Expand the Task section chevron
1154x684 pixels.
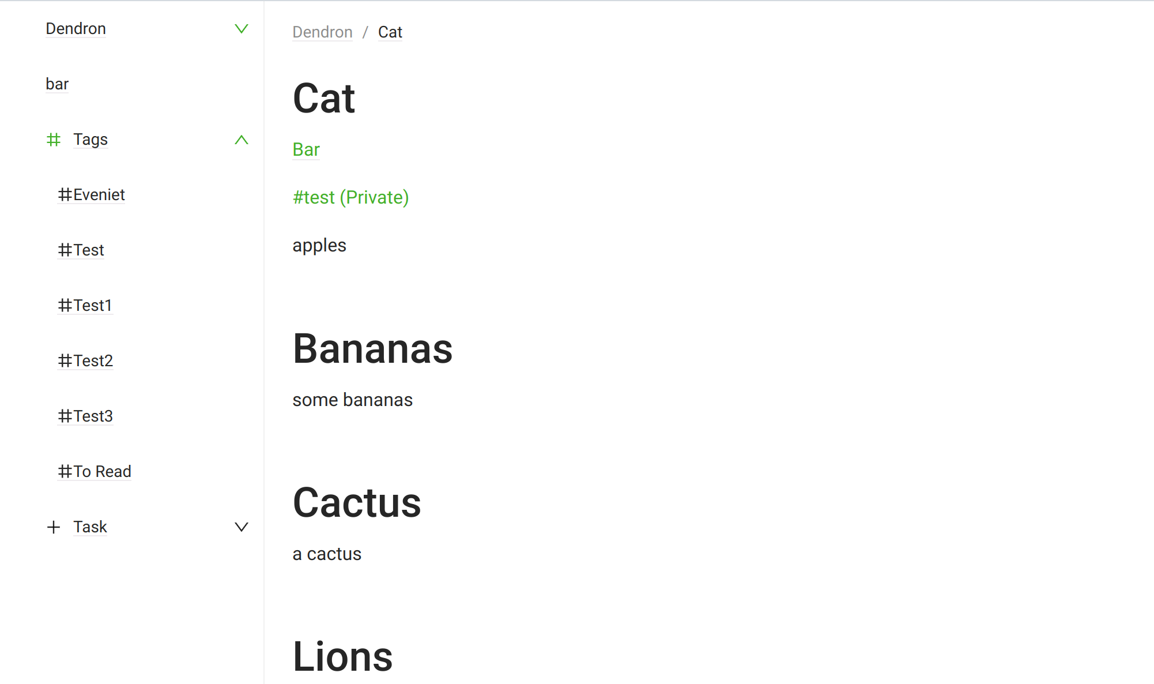tap(242, 527)
